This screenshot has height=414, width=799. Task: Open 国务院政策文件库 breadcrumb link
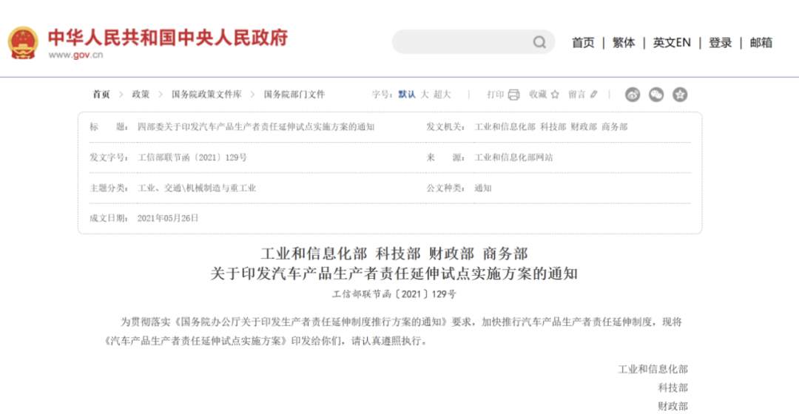[206, 95]
